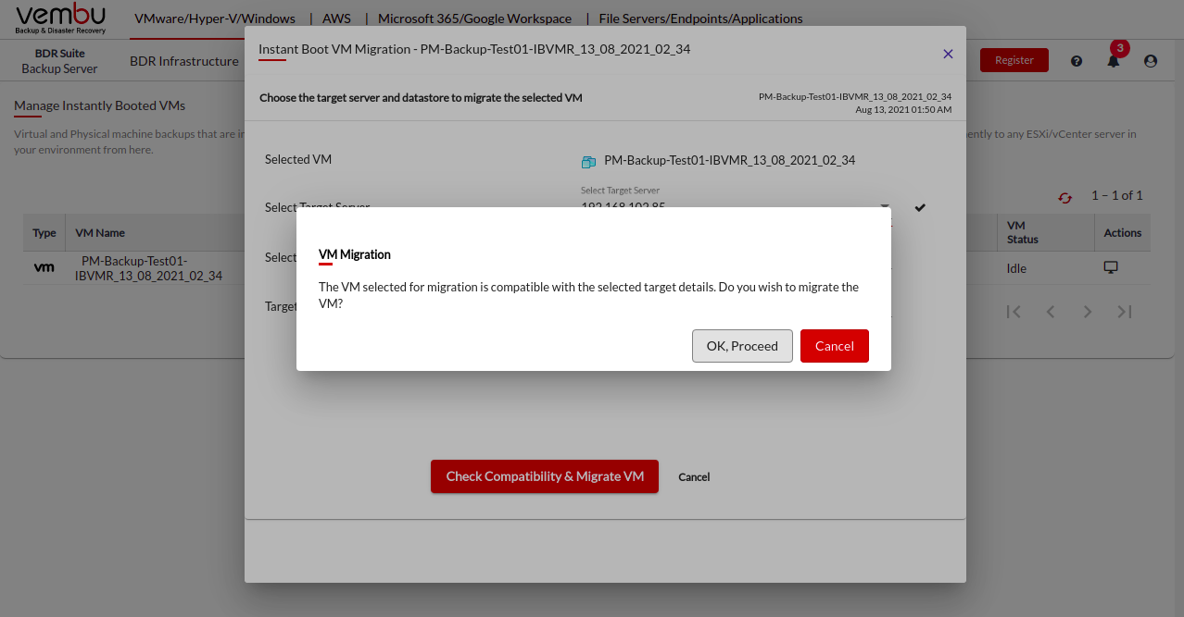Open notifications bell icon
The width and height of the screenshot is (1184, 617).
point(1114,61)
